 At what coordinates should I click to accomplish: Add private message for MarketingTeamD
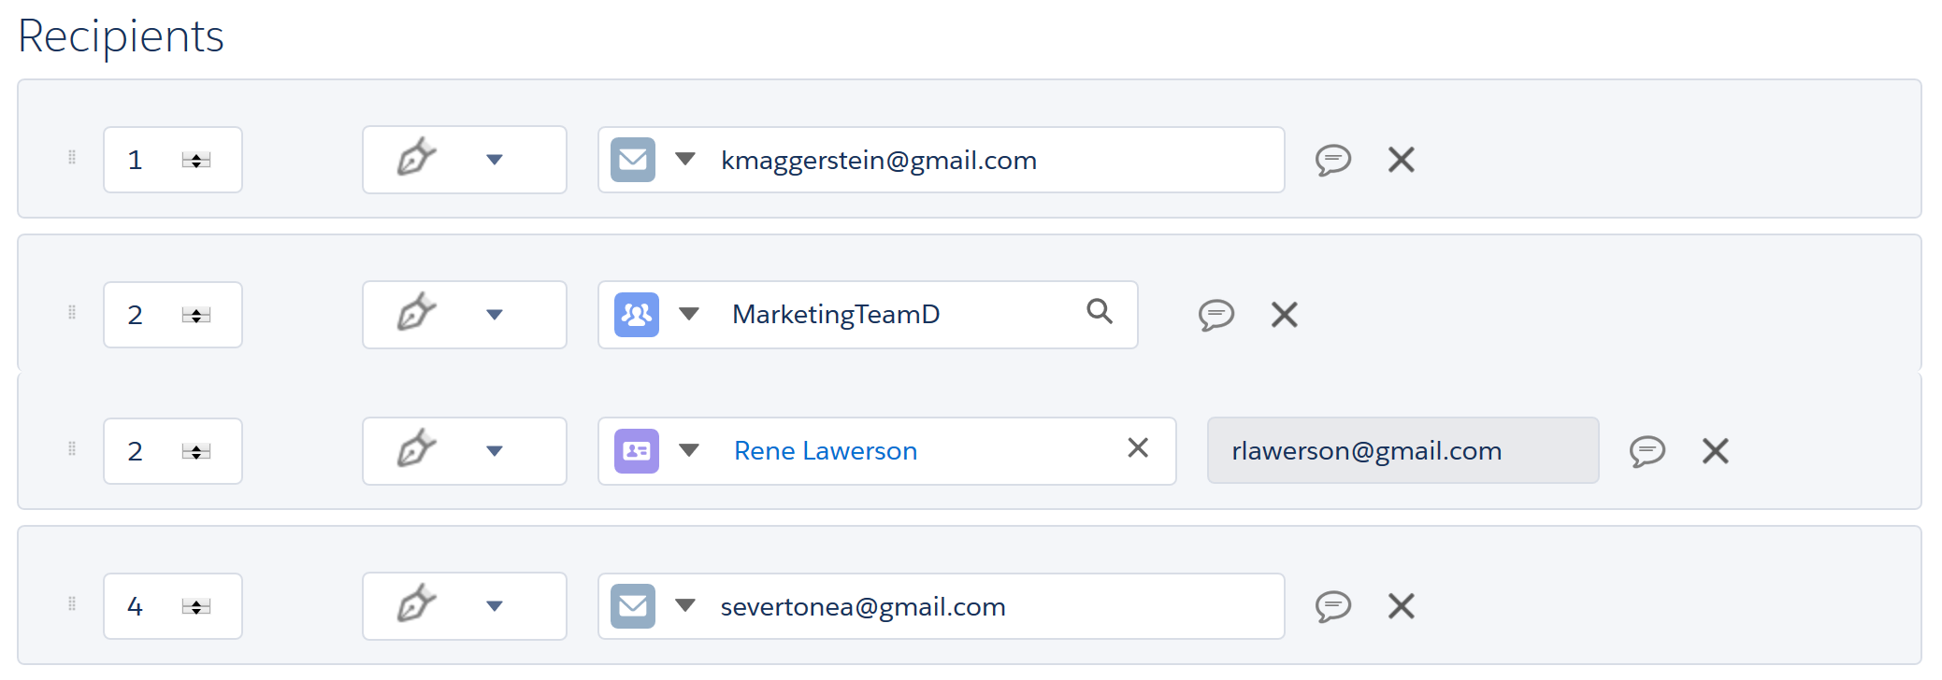pyautogui.click(x=1216, y=315)
